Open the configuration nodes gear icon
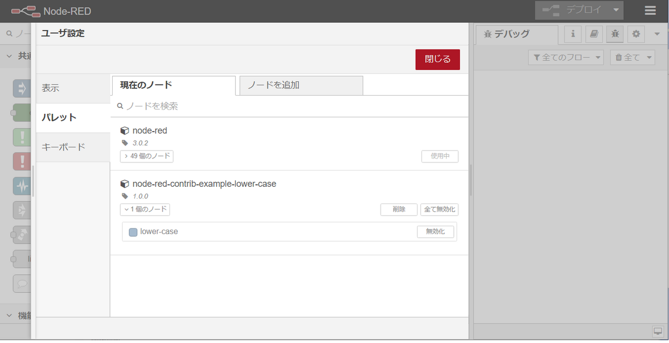The width and height of the screenshot is (669, 343). click(x=636, y=34)
